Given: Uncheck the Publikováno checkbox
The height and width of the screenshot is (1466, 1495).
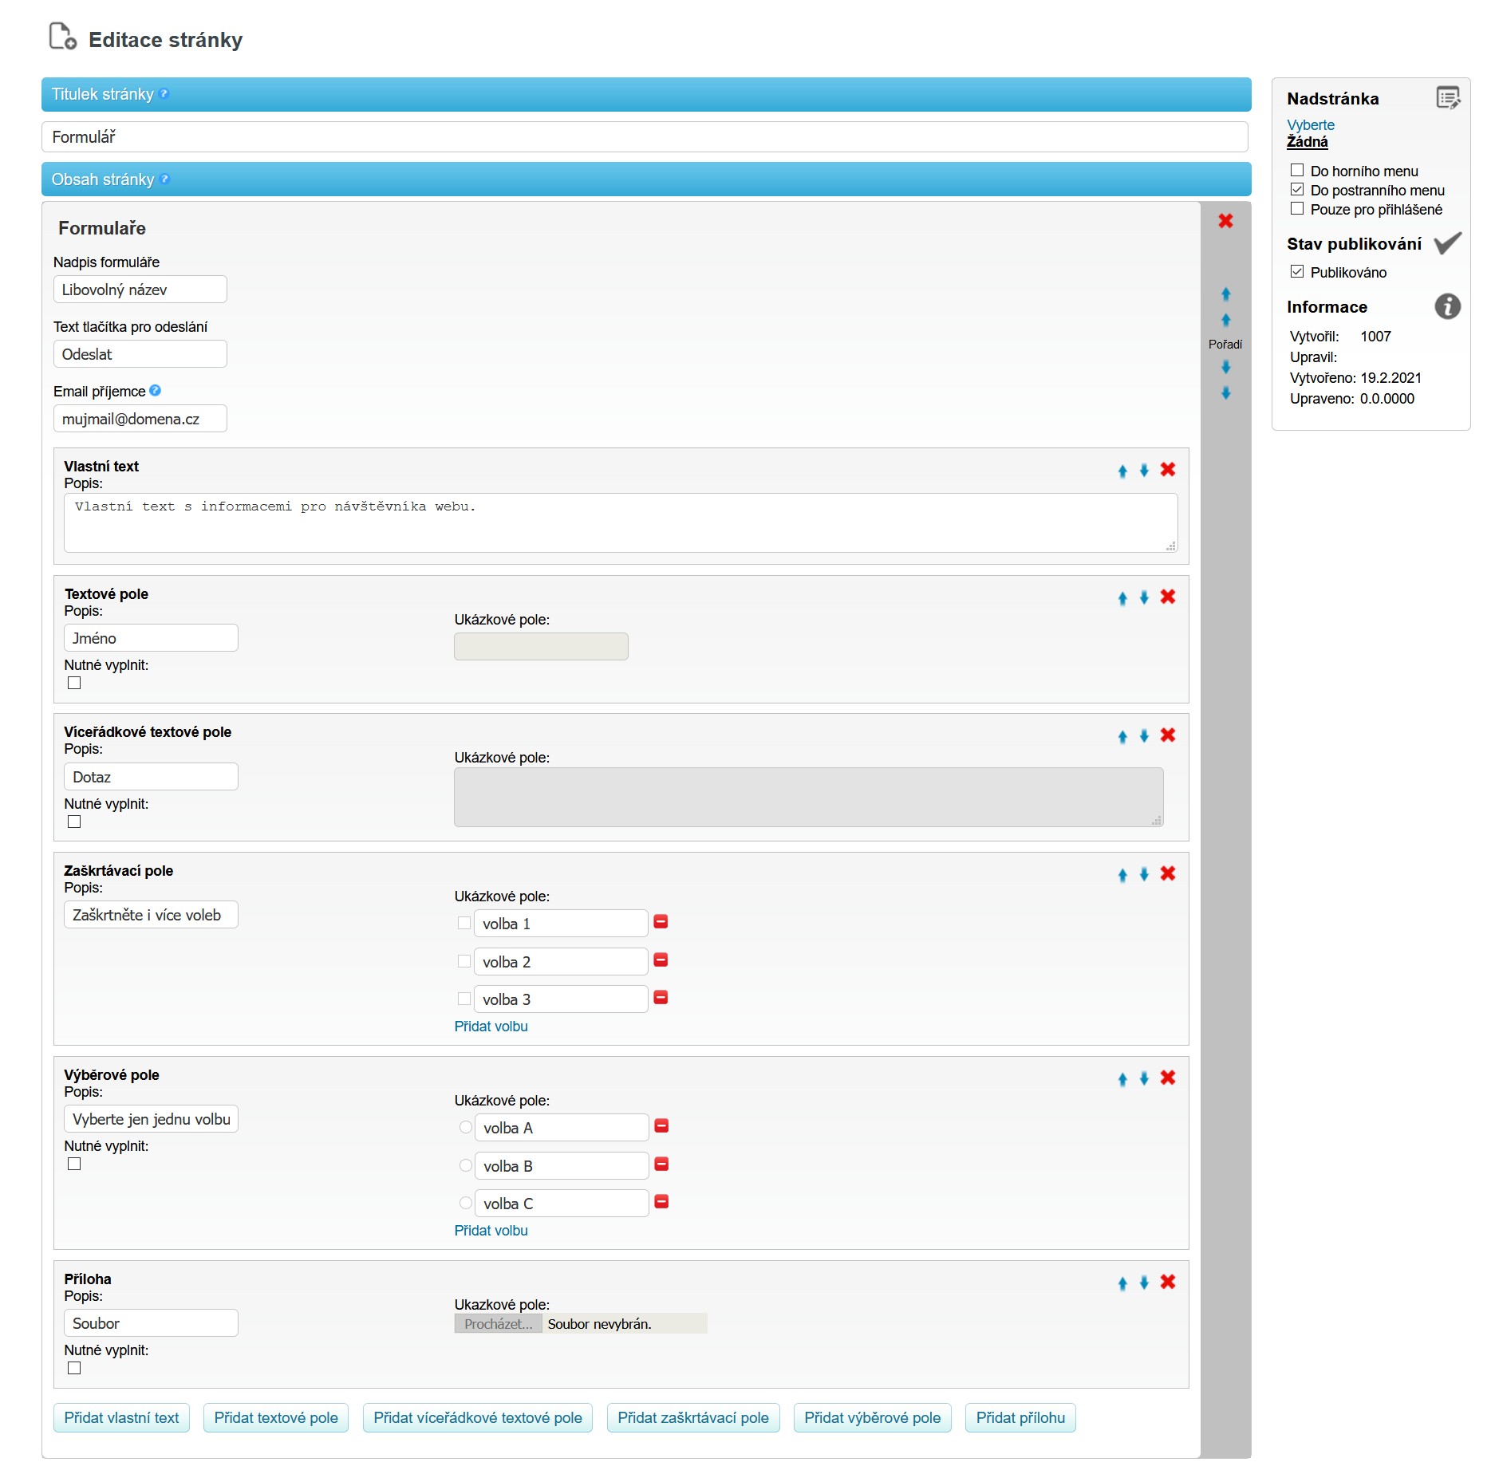Looking at the screenshot, I should 1297,272.
